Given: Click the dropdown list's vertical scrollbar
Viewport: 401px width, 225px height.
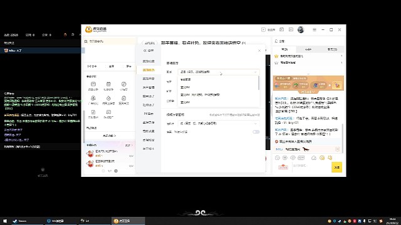Looking at the screenshot, I should coord(259,83).
